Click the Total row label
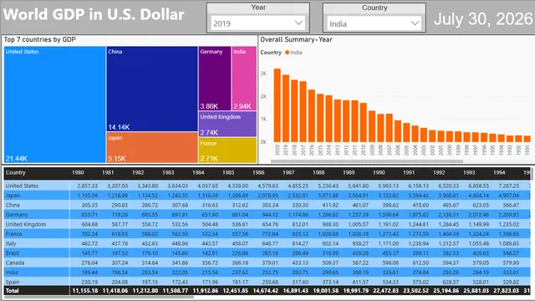This screenshot has height=301, width=535. click(x=12, y=291)
